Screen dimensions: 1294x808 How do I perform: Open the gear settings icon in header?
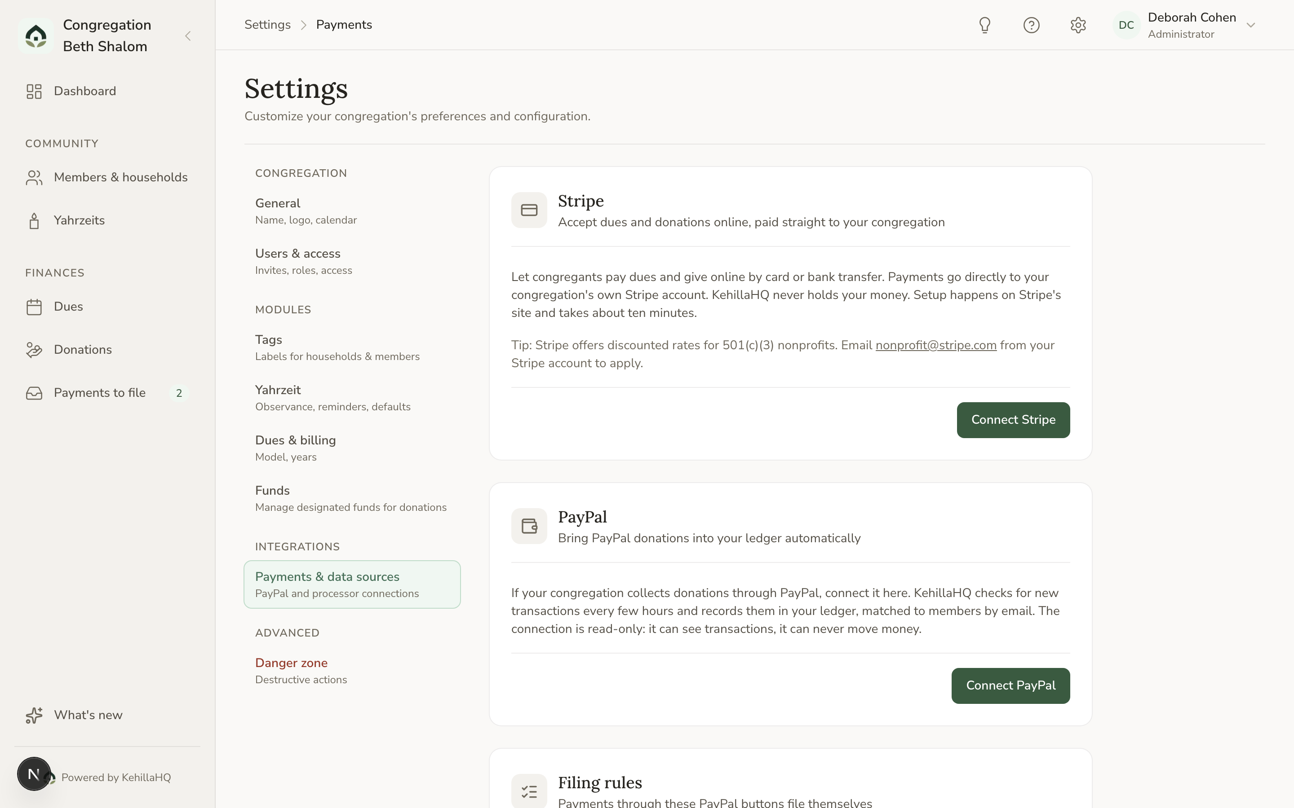pos(1078,25)
